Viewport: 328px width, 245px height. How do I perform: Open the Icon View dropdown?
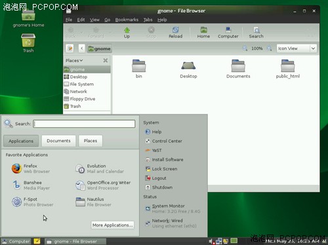[x=297, y=48]
